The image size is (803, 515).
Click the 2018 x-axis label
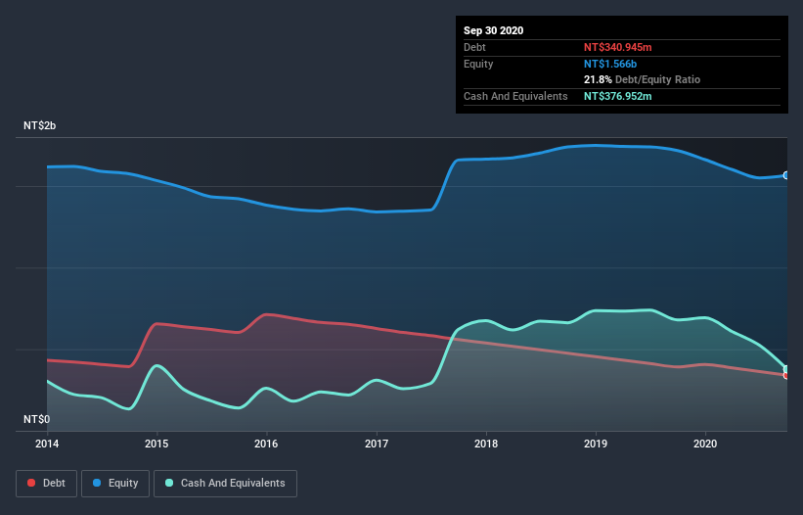(486, 444)
